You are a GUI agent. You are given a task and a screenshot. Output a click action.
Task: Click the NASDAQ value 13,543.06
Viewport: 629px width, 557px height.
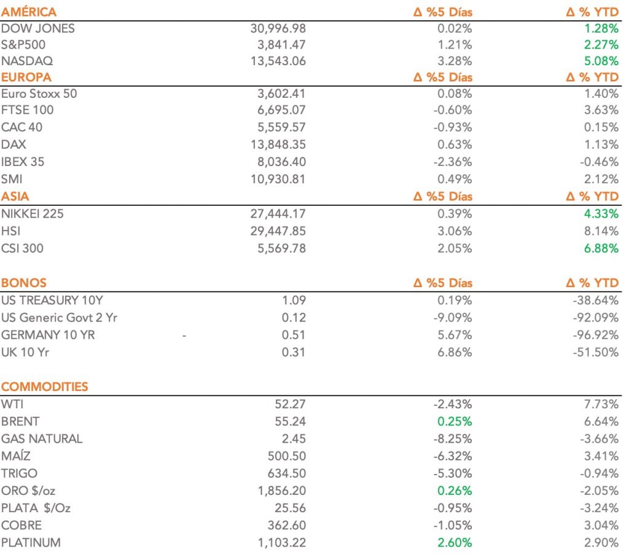pyautogui.click(x=278, y=61)
